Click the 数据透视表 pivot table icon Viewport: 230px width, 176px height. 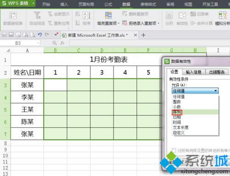coord(13,16)
